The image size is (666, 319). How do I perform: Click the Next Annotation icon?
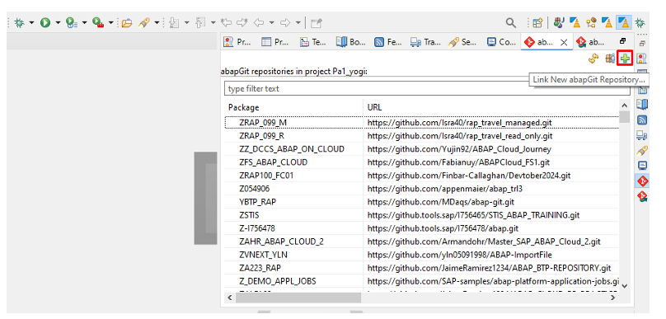174,22
